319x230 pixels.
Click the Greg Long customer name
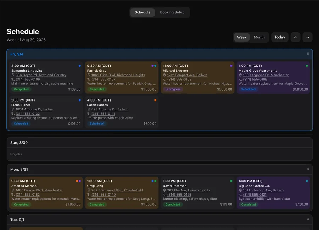tap(95, 186)
